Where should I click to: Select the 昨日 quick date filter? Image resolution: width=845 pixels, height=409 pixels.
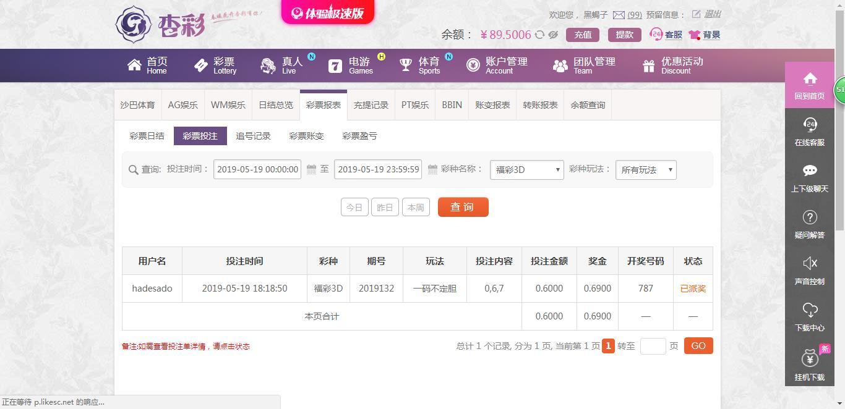[x=385, y=207]
